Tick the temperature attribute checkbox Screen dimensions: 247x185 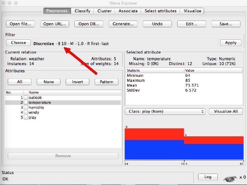click(x=26, y=102)
